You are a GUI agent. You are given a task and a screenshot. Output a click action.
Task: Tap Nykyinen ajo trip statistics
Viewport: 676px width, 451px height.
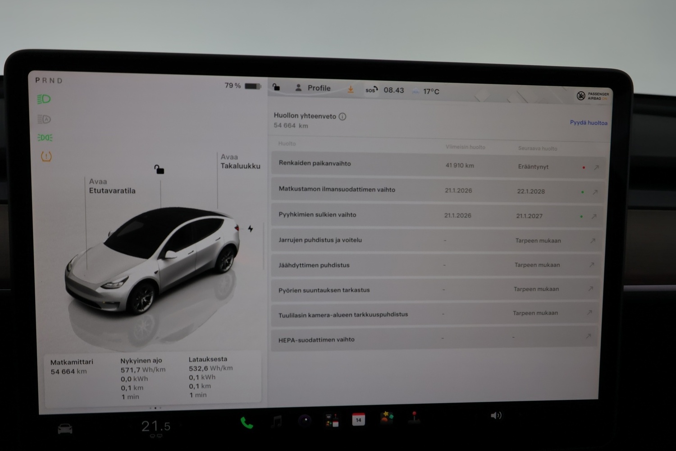(143, 378)
